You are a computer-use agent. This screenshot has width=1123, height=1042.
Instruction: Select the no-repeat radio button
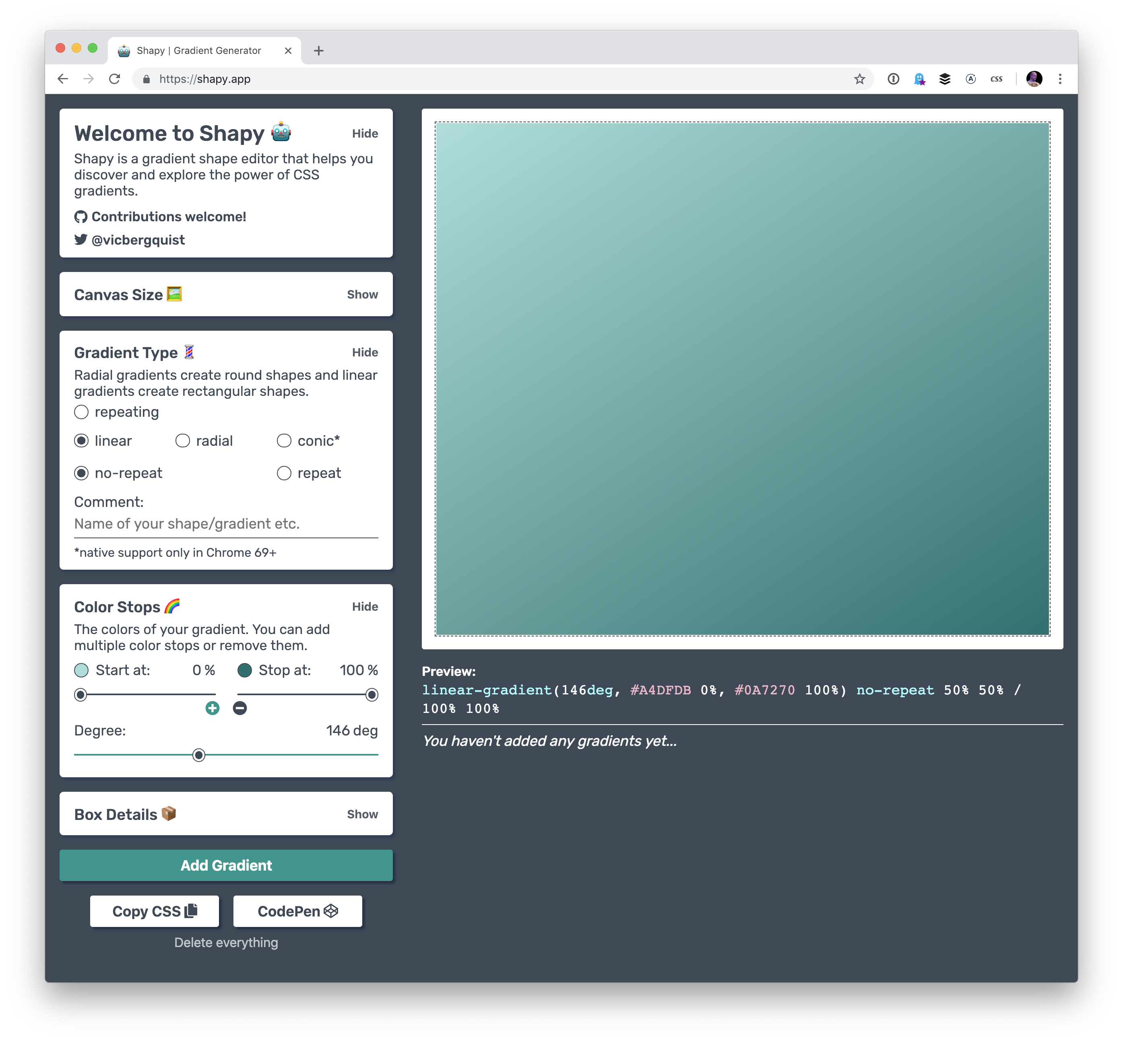coord(81,473)
